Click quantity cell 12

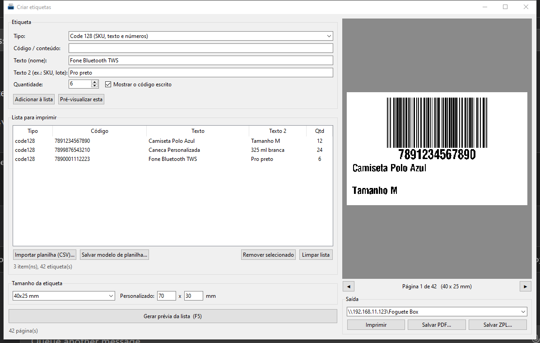click(x=320, y=141)
